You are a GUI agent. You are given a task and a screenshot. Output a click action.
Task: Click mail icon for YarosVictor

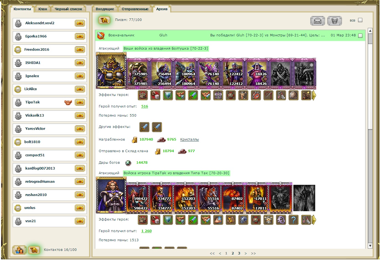(80, 129)
